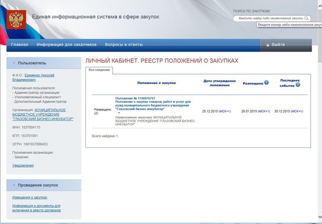Open the Главная menu item
Screen dimensions: 322x224
pyautogui.click(x=19, y=44)
